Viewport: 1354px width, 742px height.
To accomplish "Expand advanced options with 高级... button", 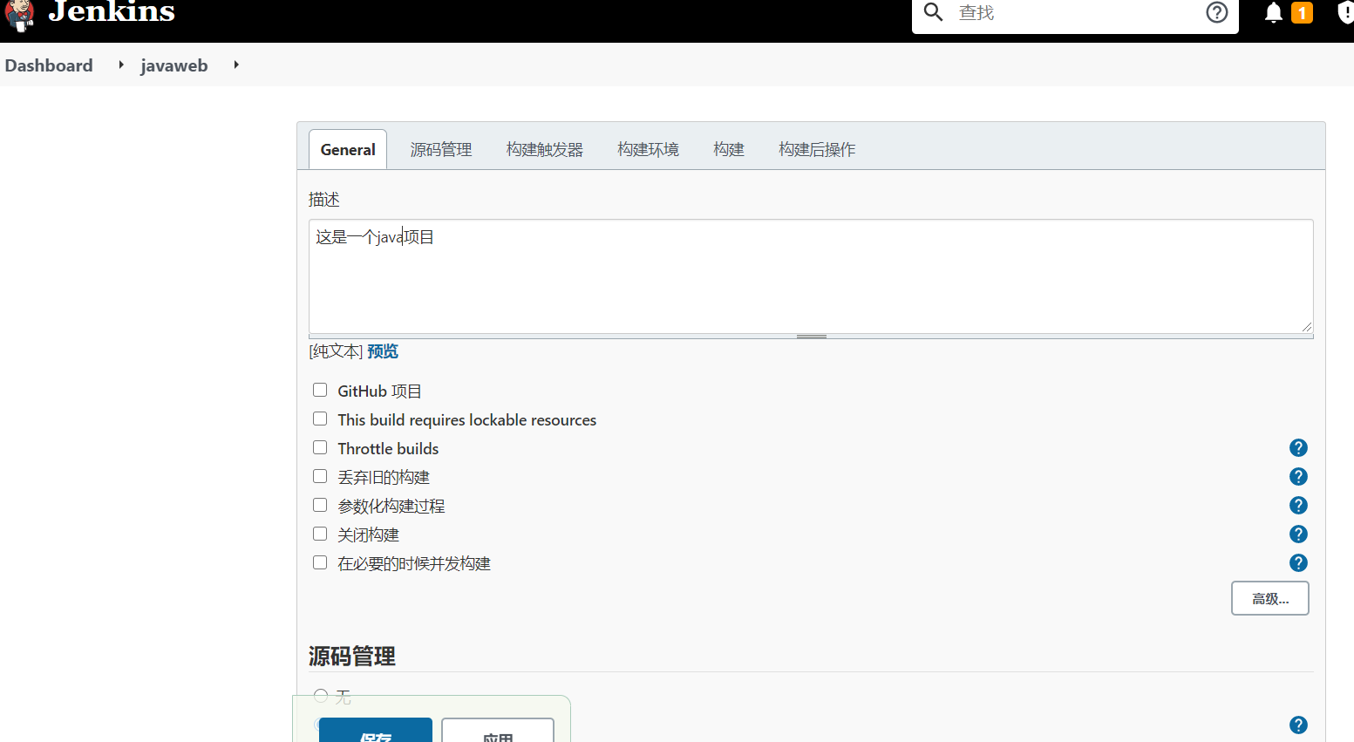I will click(1269, 598).
